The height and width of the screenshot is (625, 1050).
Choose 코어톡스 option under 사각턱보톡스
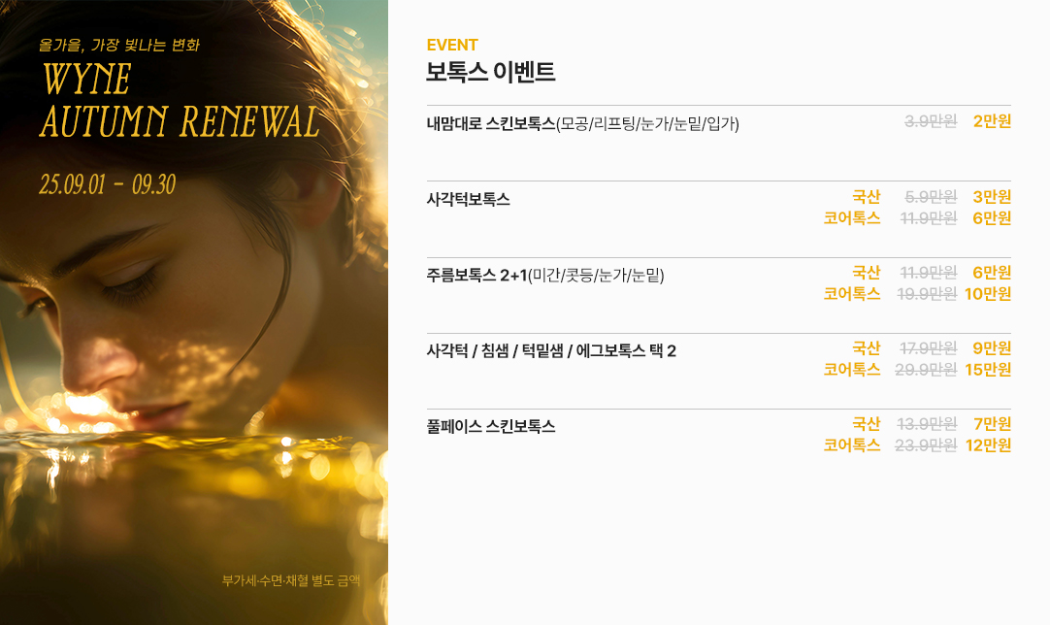point(852,218)
